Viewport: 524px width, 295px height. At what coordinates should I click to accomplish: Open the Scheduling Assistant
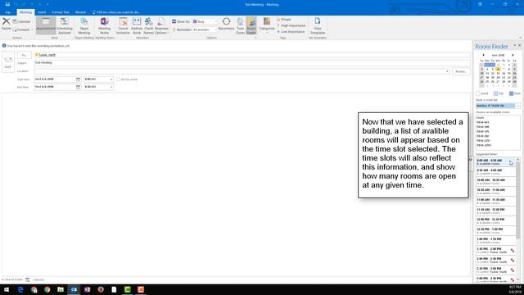65,25
